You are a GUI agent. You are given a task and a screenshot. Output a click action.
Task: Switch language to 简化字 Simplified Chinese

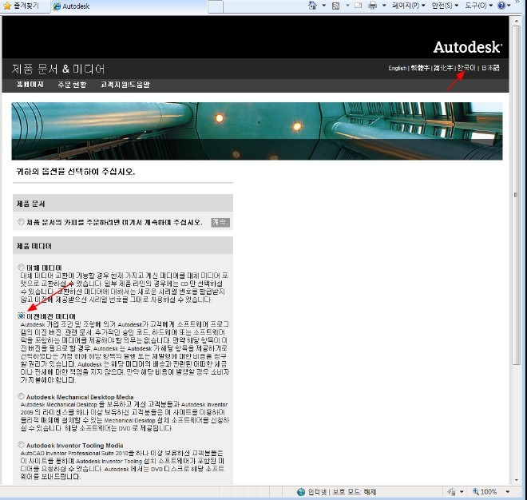443,68
